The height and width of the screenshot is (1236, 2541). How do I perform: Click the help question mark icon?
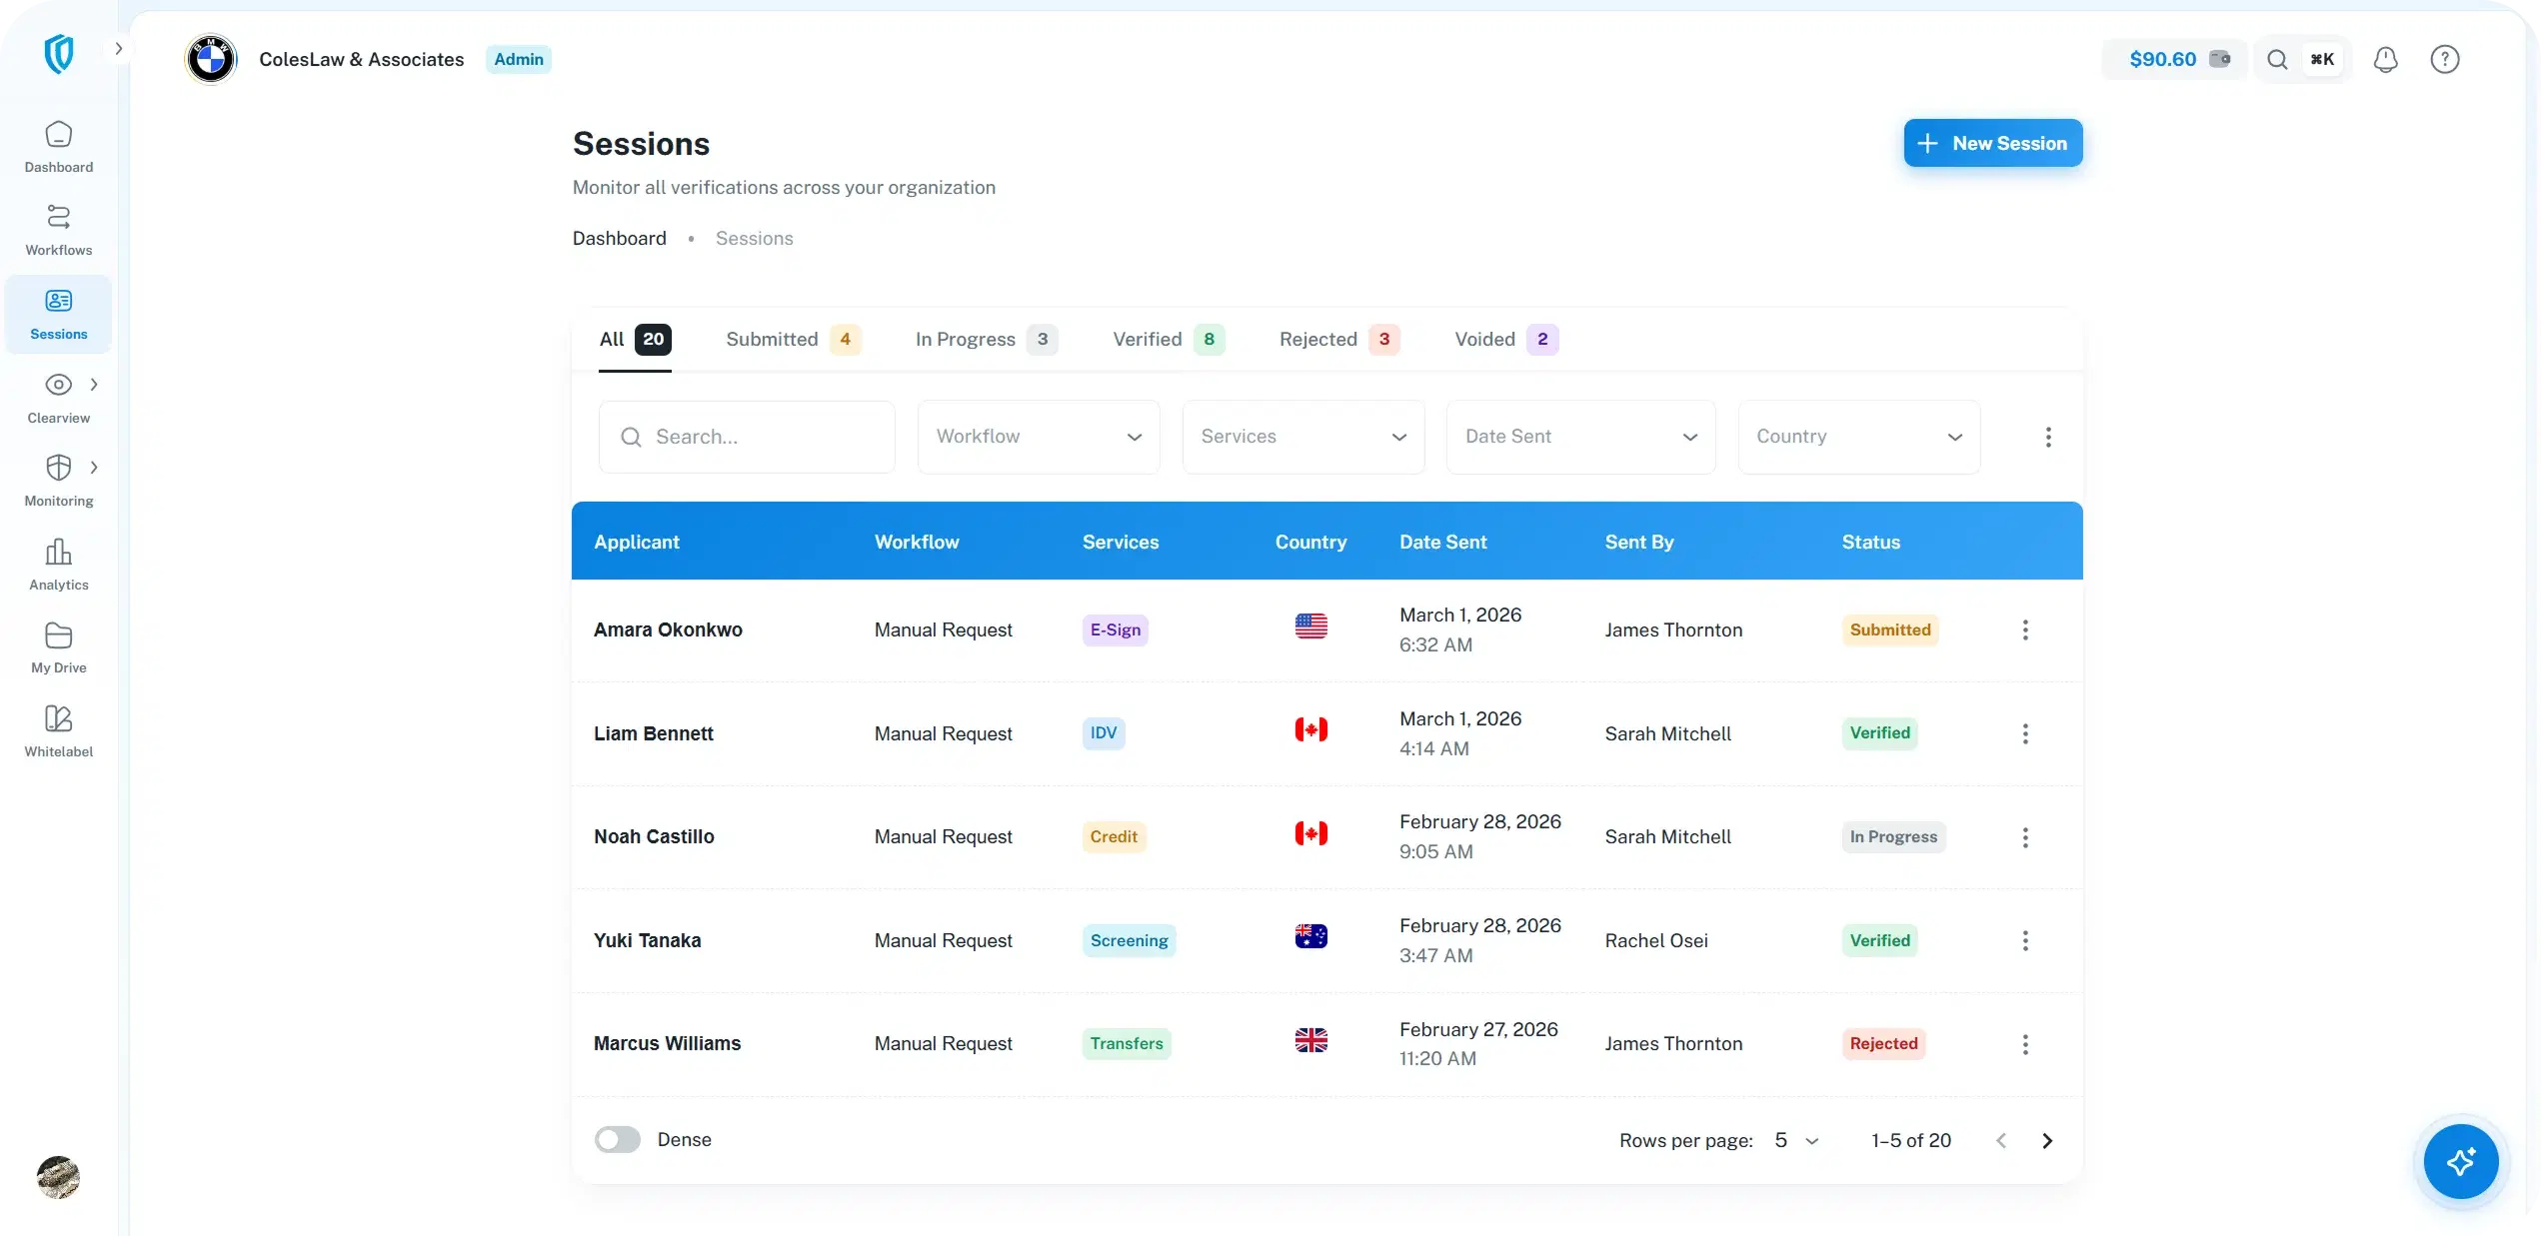pos(2444,59)
